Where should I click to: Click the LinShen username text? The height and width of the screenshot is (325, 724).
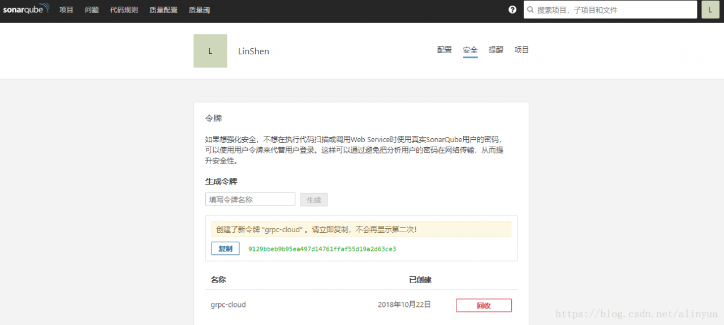point(253,51)
